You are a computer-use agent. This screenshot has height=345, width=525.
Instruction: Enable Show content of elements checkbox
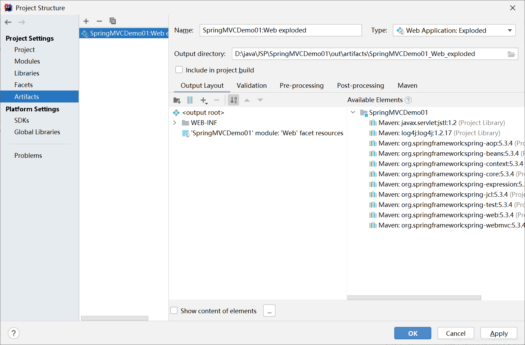tap(174, 310)
